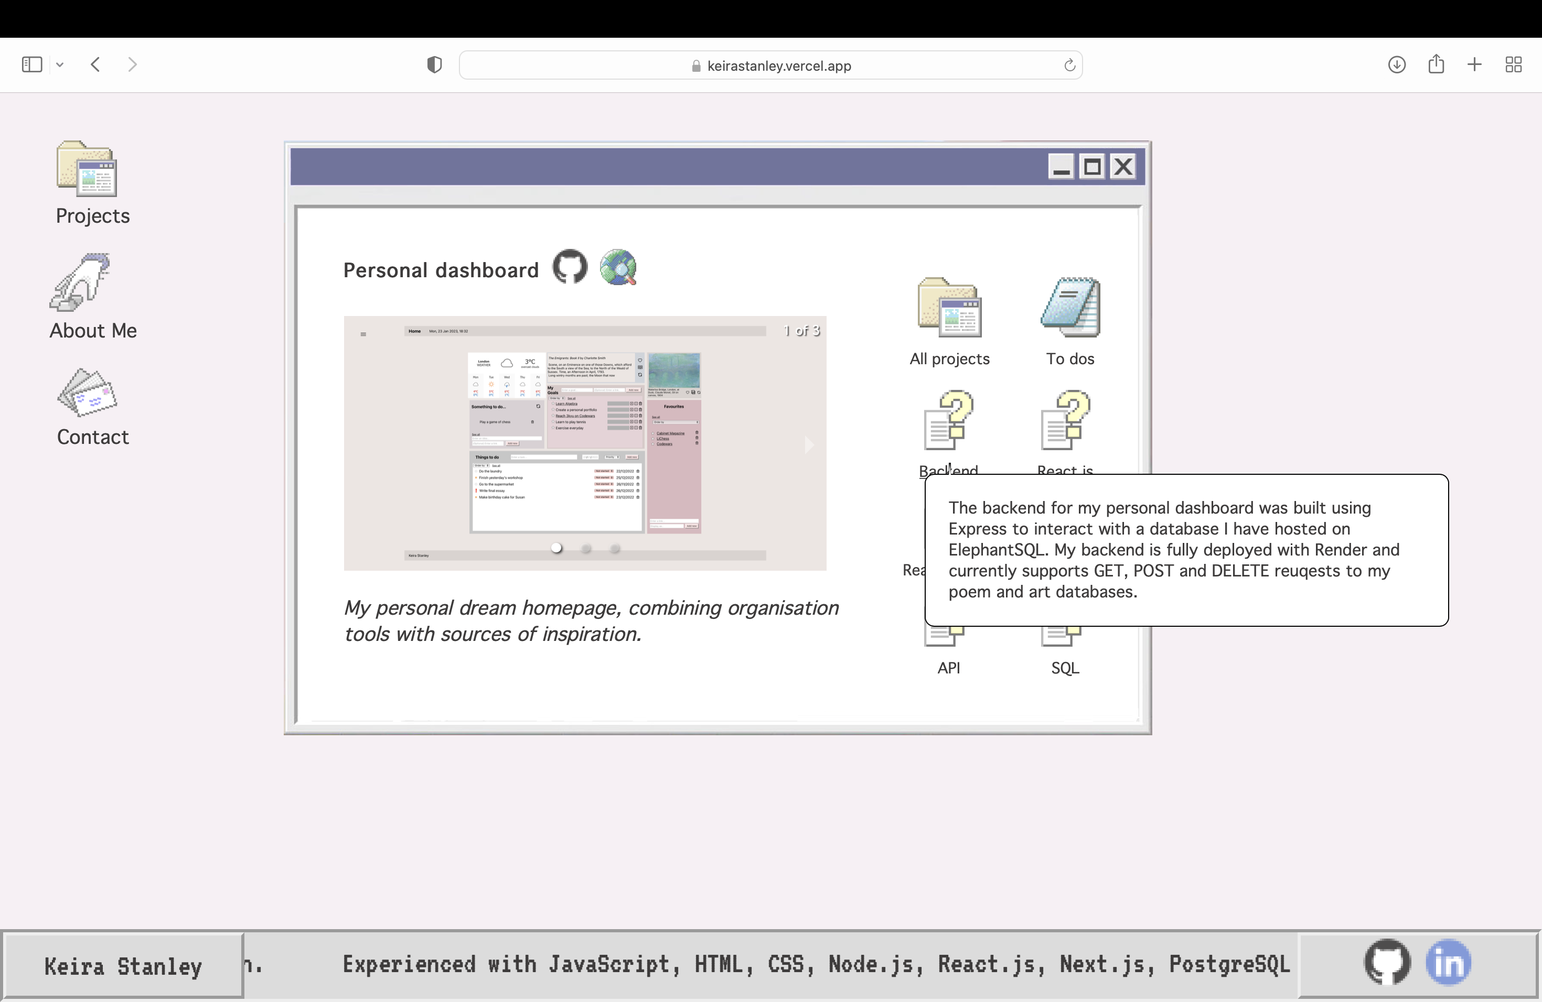This screenshot has height=1002, width=1542.
Task: Select second carousel slide dot
Action: [586, 548]
